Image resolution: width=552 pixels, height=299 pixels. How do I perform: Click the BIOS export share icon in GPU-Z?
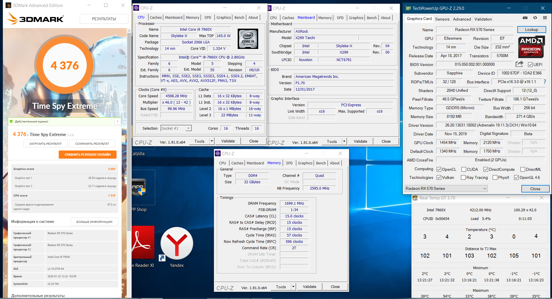tap(519, 64)
